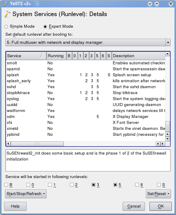The height and width of the screenshot is (215, 176).
Task: Confirm with the OK button
Action: (160, 206)
